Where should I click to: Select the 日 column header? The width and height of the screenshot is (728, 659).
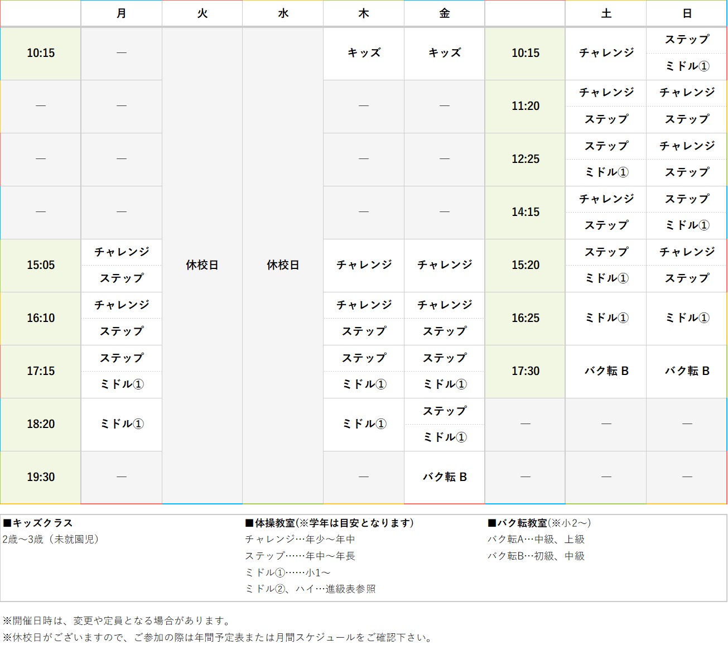click(x=686, y=13)
